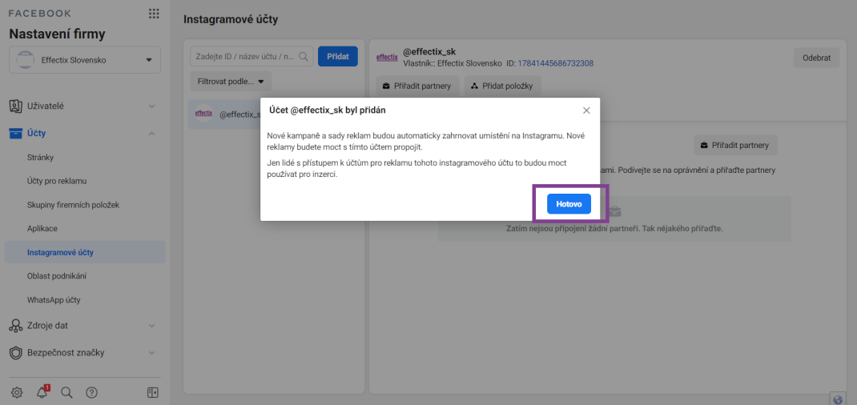Open the settings gear icon in sidebar footer
857x405 pixels.
point(17,392)
